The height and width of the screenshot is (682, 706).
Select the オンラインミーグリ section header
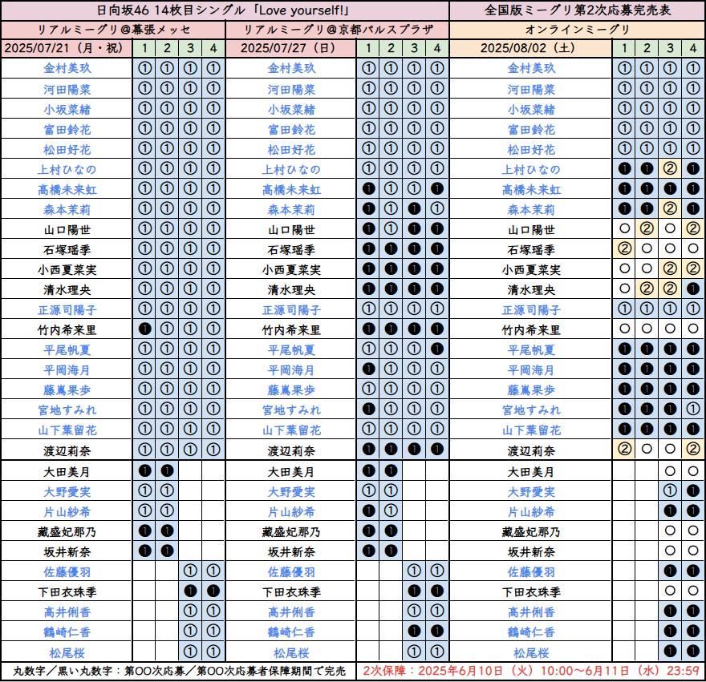point(578,30)
